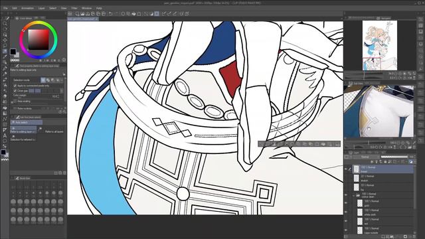425x239 pixels.
Task: Switch to the Navigator tab
Action: click(384, 18)
